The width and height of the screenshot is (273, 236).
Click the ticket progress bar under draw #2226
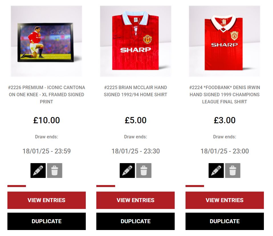point(46,186)
